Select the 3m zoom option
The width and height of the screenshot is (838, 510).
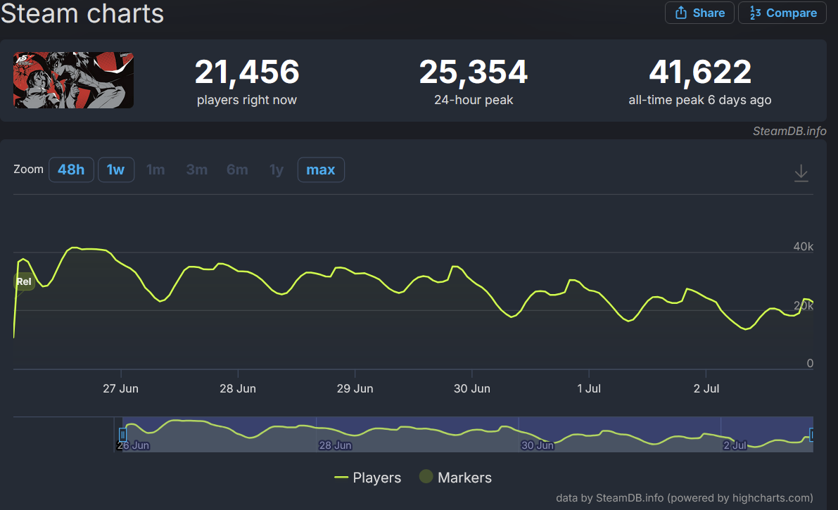click(197, 170)
